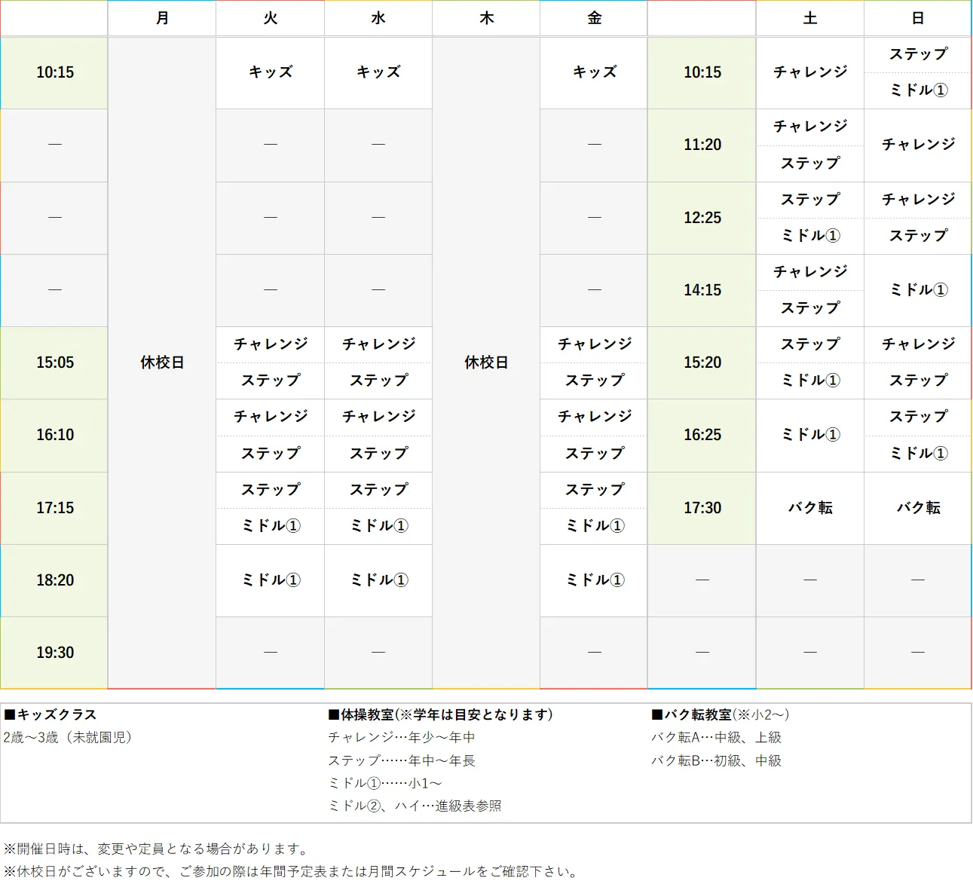Select the Thursday 休校日 cell
973x884 pixels.
tap(486, 362)
